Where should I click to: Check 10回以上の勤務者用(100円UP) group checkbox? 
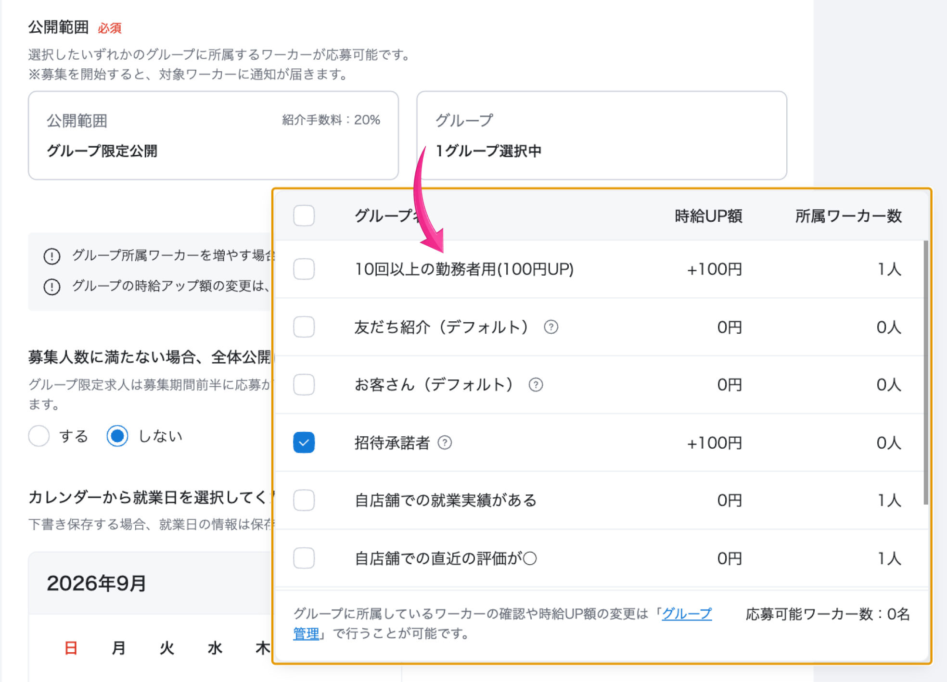(304, 269)
